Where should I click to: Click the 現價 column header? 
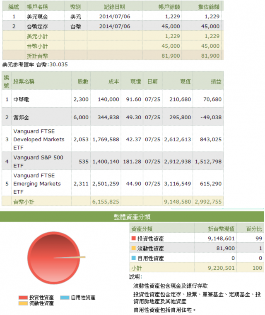pos(136,81)
